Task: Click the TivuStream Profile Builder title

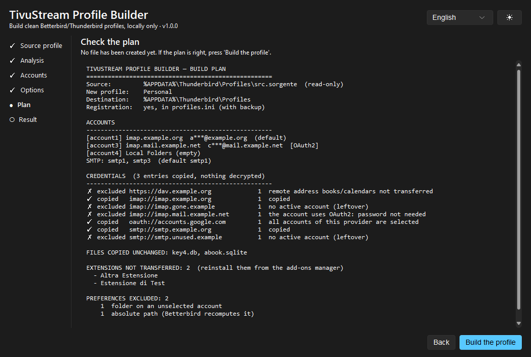Action: (79, 15)
